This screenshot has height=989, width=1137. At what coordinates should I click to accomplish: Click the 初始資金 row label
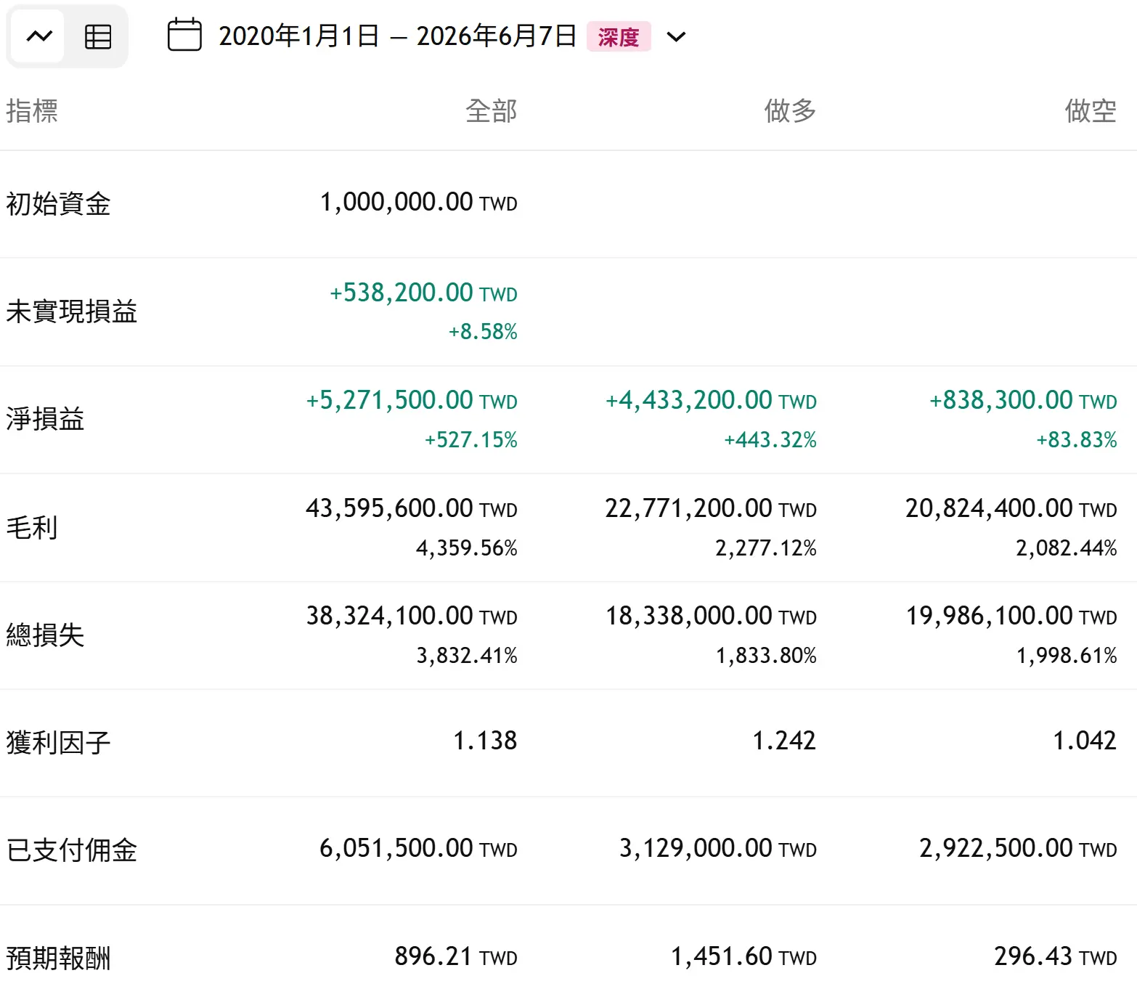click(58, 203)
